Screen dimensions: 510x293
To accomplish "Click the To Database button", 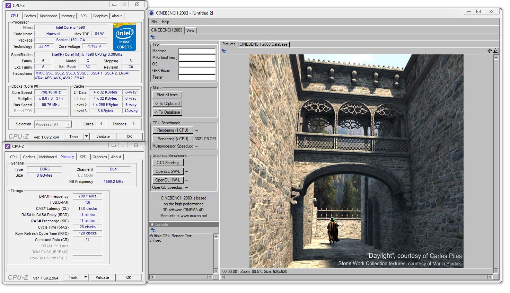I will (x=167, y=112).
